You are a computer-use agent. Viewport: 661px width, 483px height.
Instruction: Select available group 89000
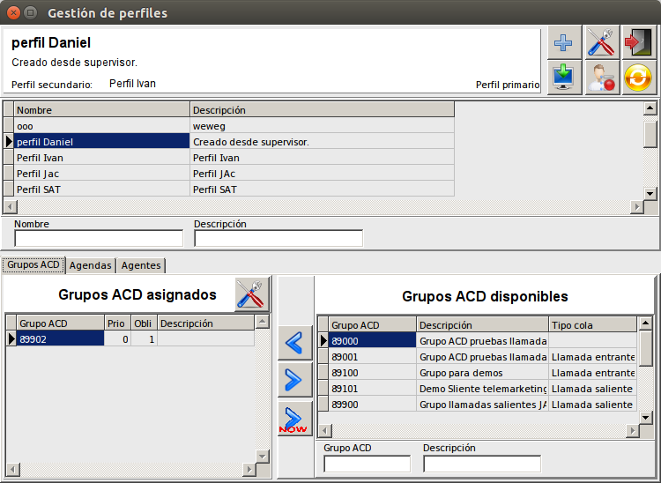pyautogui.click(x=372, y=341)
